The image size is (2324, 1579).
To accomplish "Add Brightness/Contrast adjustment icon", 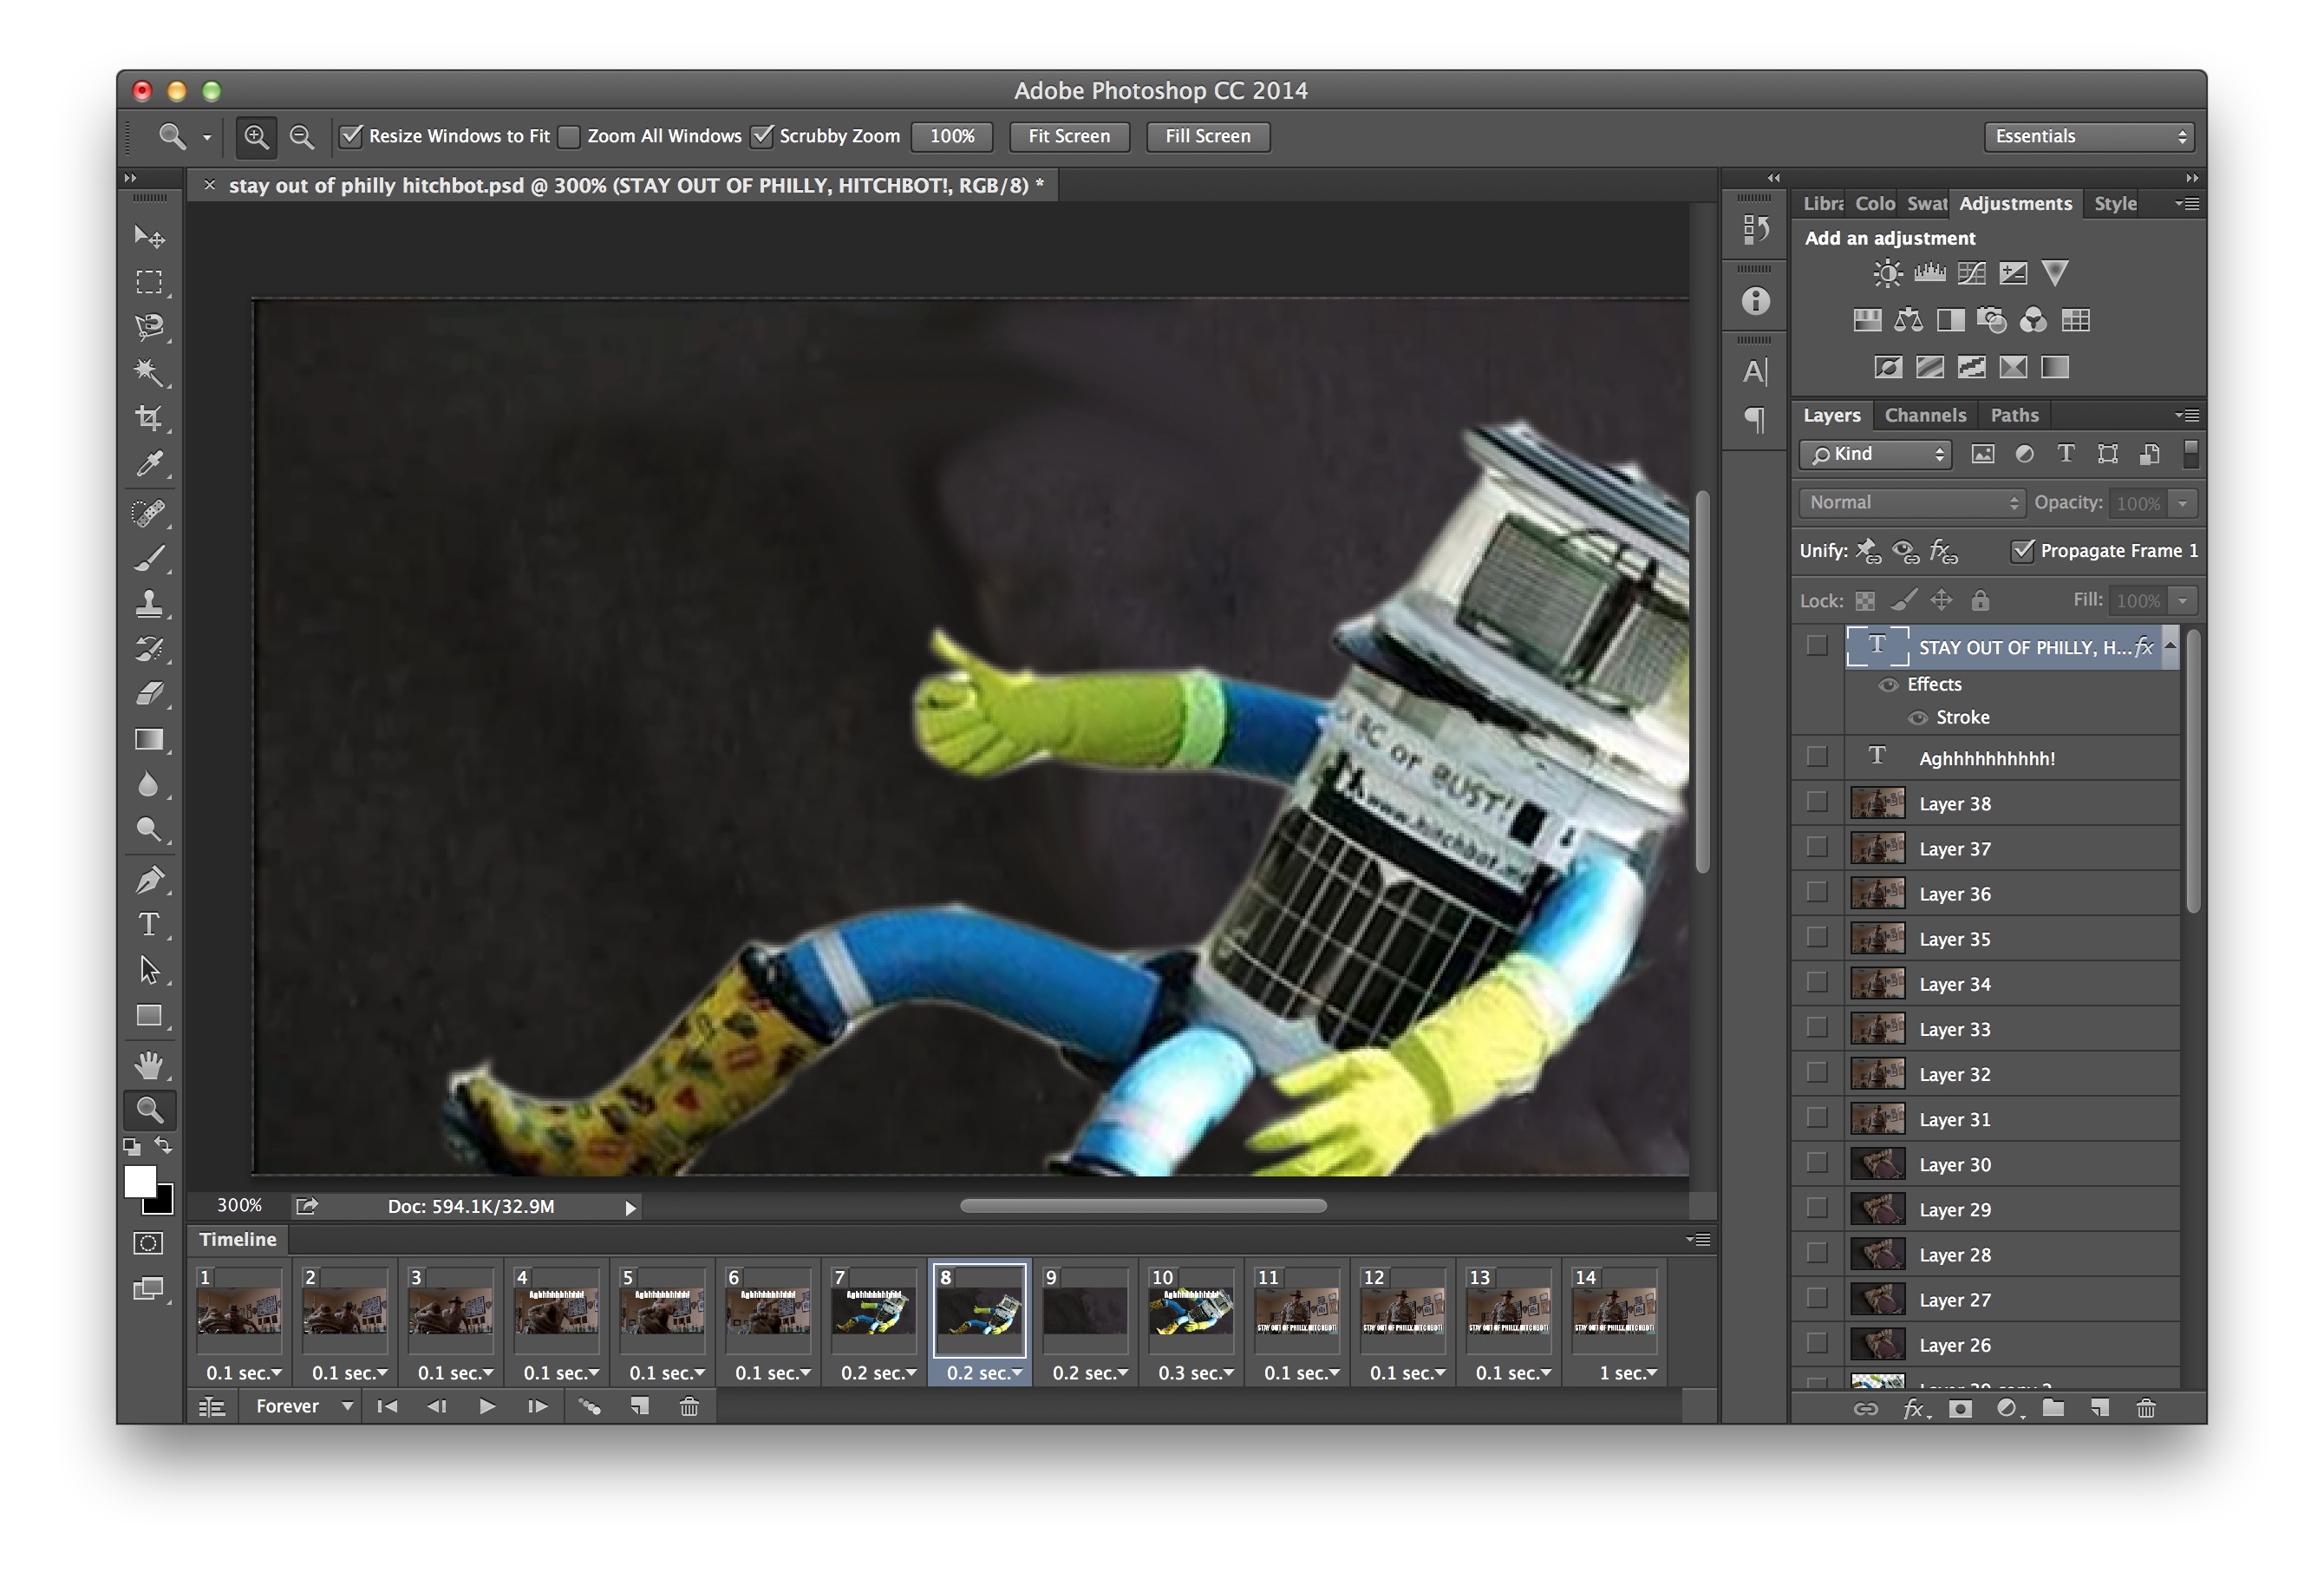I will point(1887,273).
